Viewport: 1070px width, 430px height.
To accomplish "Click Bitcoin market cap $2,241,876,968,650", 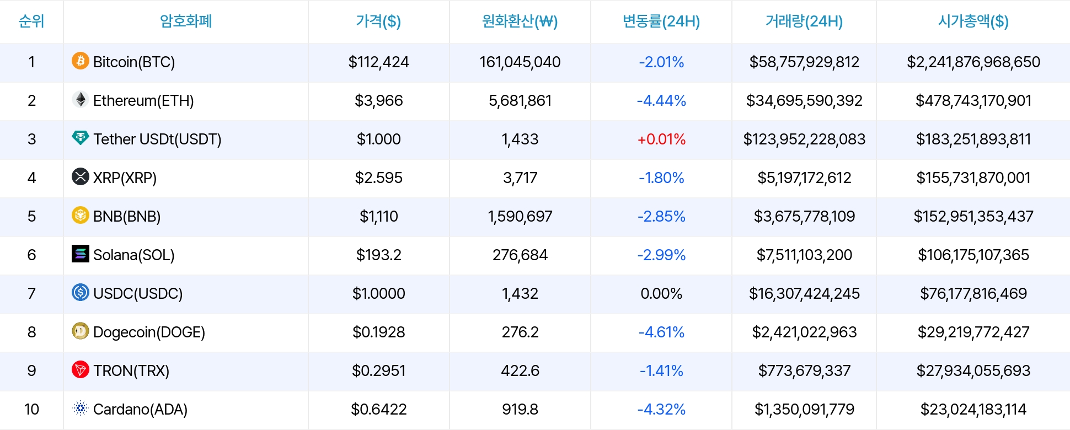I will point(973,62).
